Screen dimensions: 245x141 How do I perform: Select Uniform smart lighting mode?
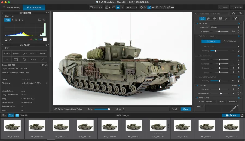click(211, 41)
